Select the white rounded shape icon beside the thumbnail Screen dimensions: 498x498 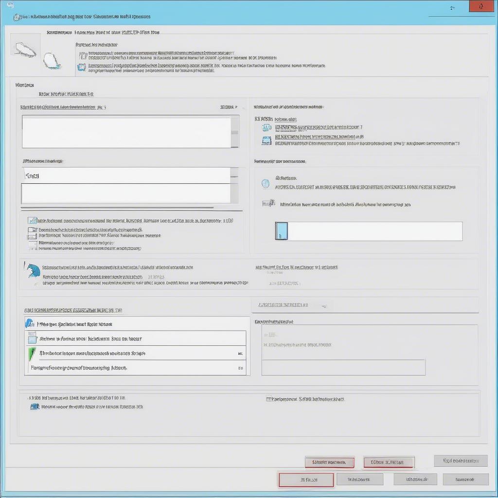[52, 61]
